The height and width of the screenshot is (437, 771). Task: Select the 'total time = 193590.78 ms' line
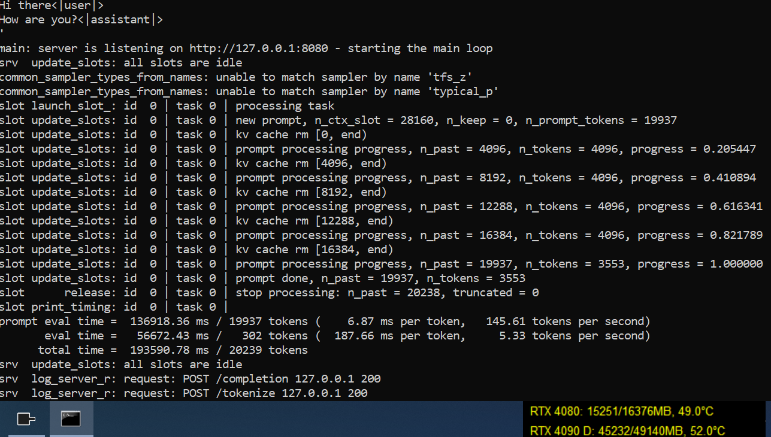(x=173, y=350)
